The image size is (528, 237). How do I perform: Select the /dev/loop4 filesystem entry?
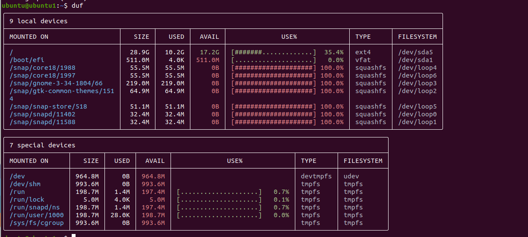417,68
